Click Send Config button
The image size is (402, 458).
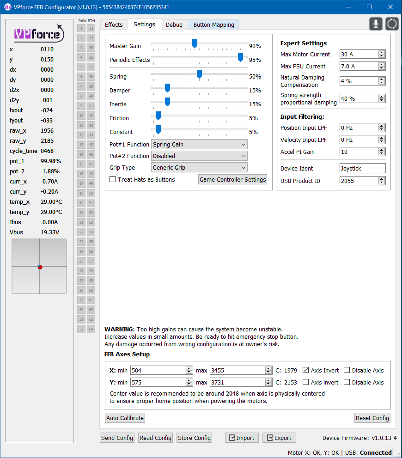117,438
